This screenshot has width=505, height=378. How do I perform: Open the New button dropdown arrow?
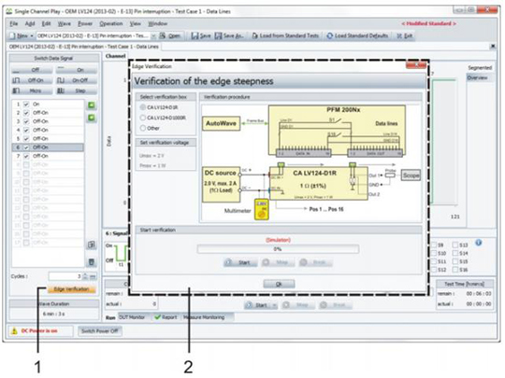[x=32, y=35]
